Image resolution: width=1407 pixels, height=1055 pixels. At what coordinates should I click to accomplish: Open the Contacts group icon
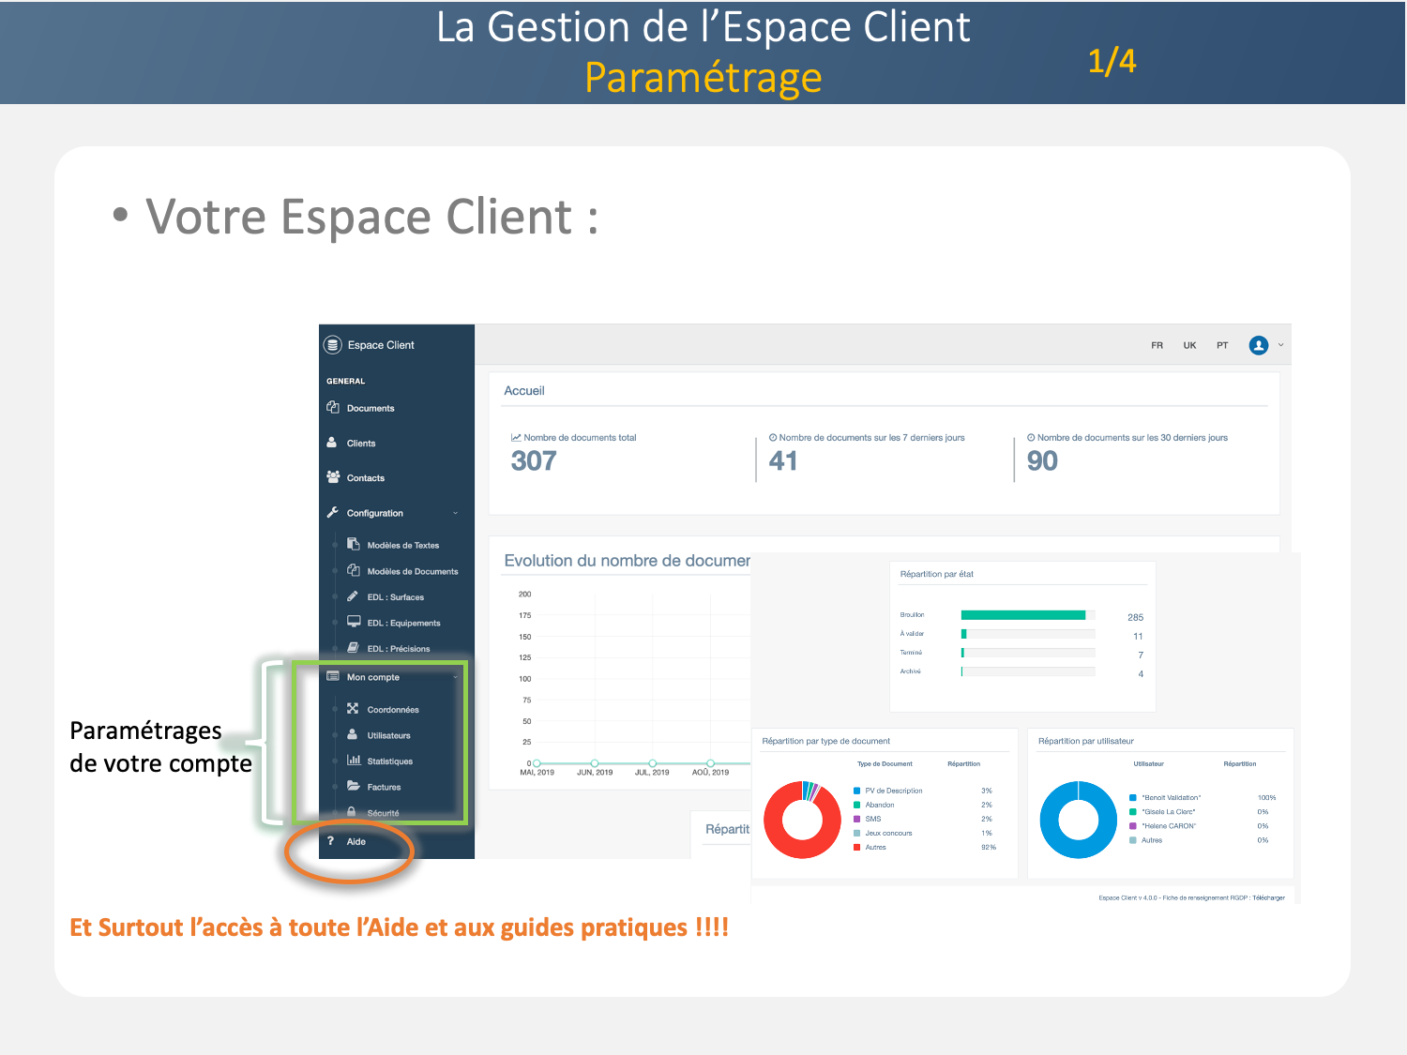pyautogui.click(x=333, y=477)
